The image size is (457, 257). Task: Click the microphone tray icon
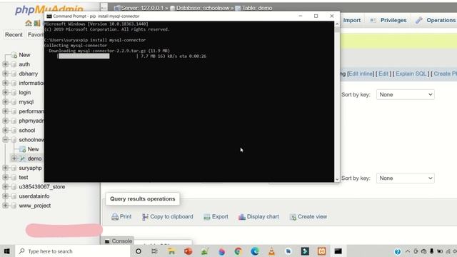pyautogui.click(x=431, y=251)
